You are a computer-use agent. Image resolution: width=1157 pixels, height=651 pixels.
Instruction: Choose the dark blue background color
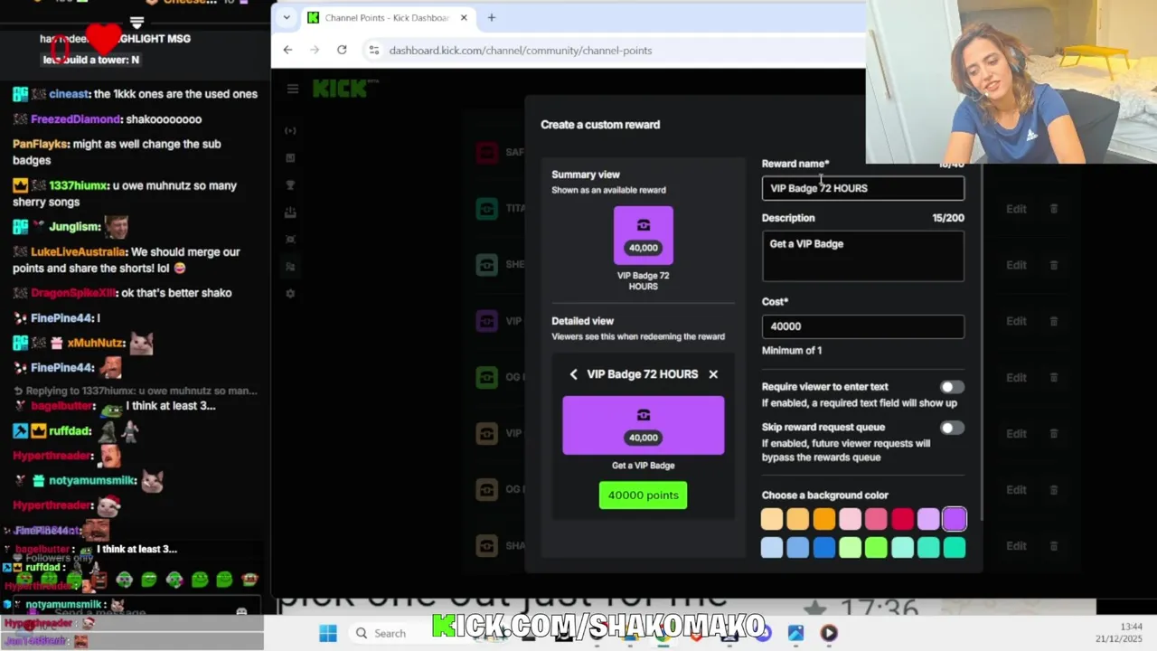(x=823, y=547)
